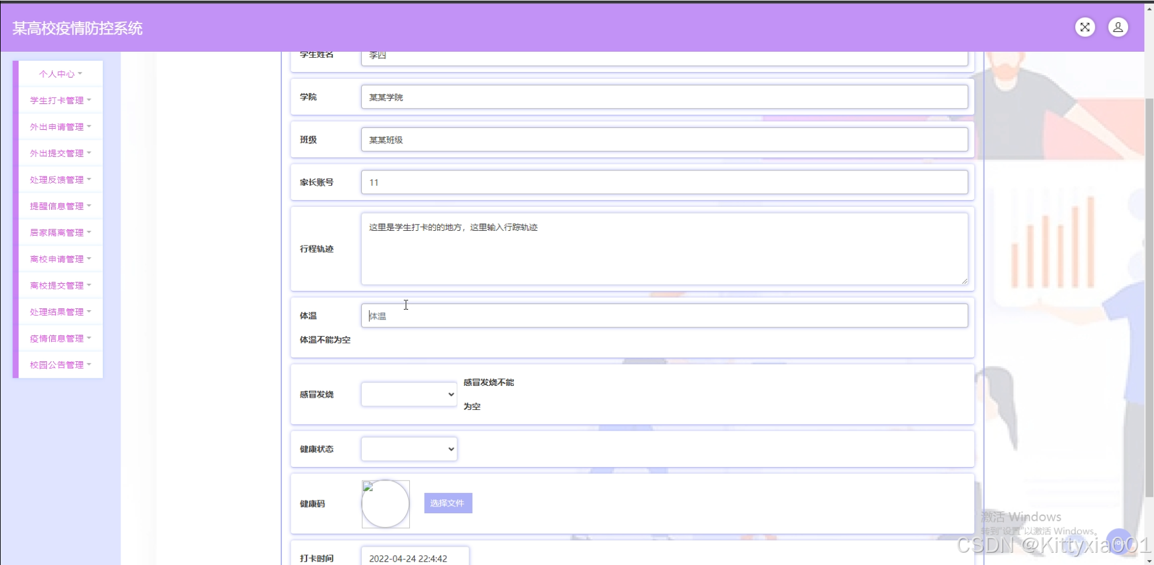Viewport: 1154px width, 565px height.
Task: Open the 感冒发烧 dropdown
Action: (409, 395)
